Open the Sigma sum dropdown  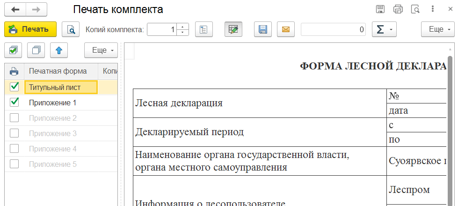pos(384,29)
